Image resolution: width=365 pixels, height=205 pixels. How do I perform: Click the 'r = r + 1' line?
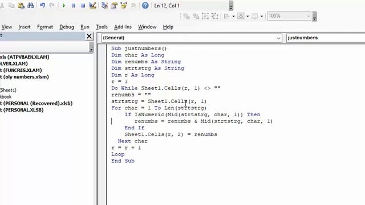126,148
